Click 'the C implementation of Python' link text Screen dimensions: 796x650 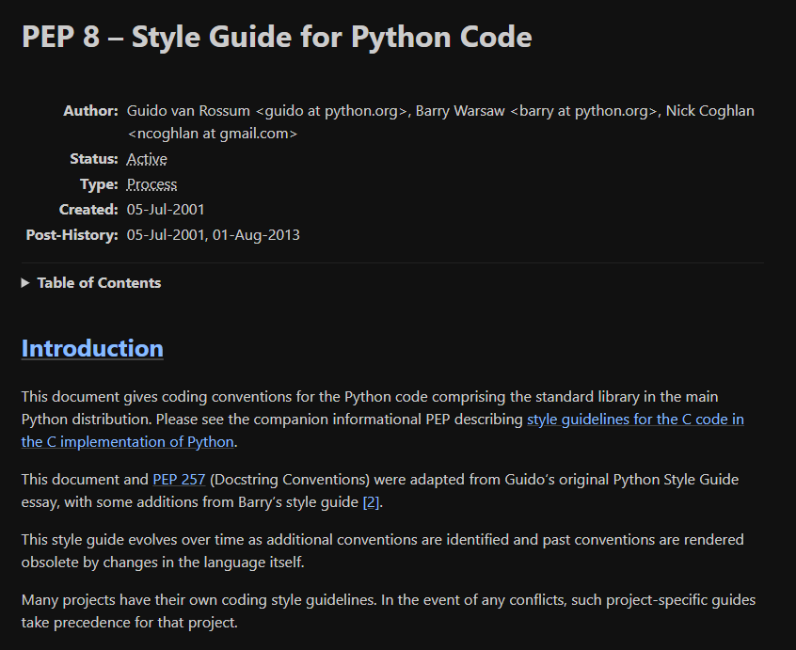(127, 442)
